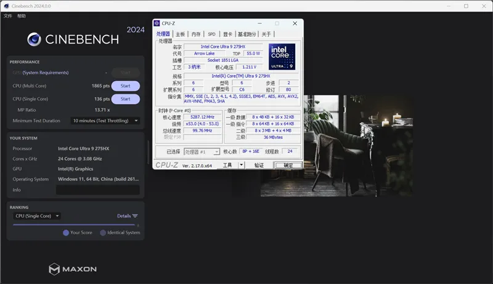Close the CPU-Z window
Viewport: 493px width, 284px height.
(x=295, y=23)
